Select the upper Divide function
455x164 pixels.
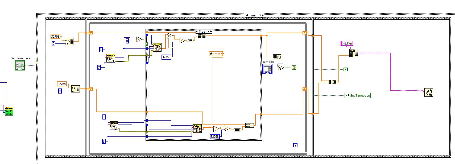[x=170, y=36]
